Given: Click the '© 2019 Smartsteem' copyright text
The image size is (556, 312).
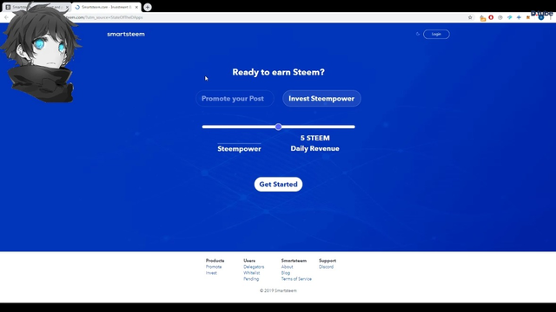Looking at the screenshot, I should [278, 290].
